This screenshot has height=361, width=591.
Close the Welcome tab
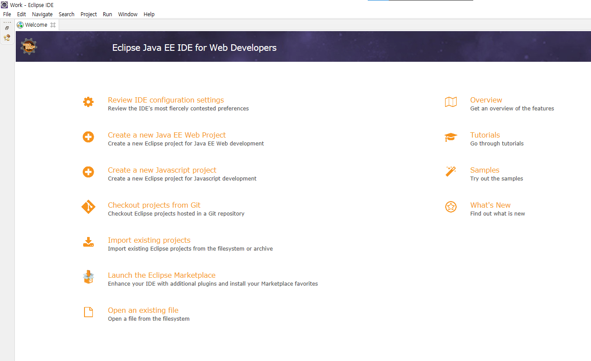coord(53,25)
